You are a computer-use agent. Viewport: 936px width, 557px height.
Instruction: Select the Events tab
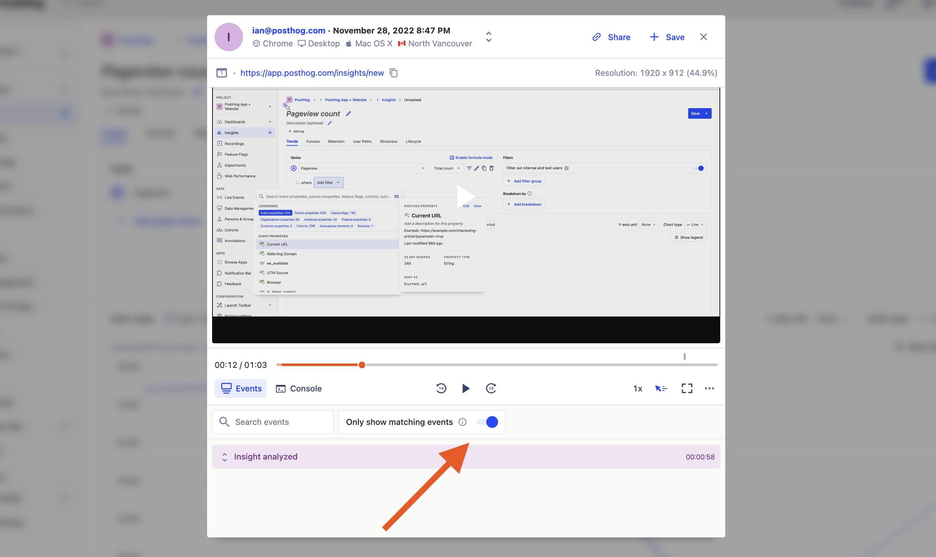[241, 389]
